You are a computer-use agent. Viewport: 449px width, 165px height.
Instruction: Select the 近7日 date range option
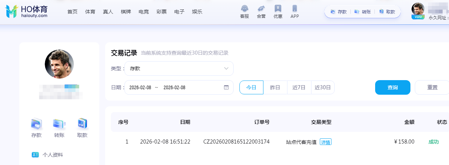tap(299, 87)
